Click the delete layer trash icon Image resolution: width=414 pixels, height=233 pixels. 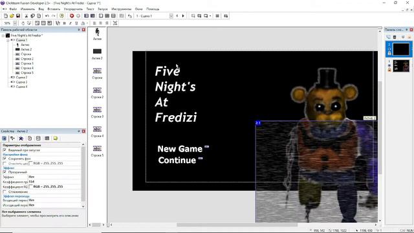[395, 38]
